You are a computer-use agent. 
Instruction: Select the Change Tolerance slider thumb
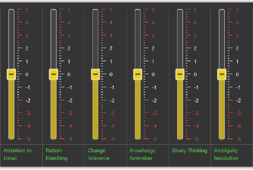point(95,74)
